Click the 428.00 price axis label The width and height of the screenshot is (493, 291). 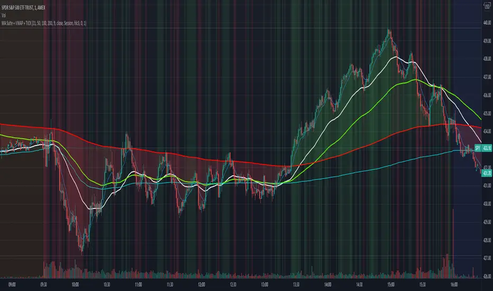(487, 240)
